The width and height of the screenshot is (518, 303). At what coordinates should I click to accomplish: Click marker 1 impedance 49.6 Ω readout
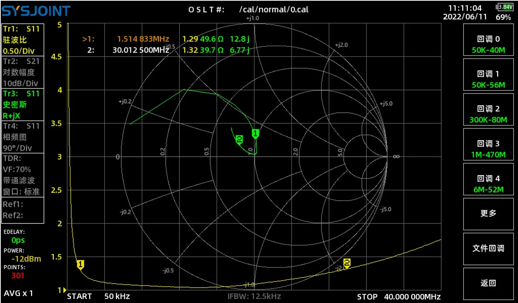pos(211,39)
